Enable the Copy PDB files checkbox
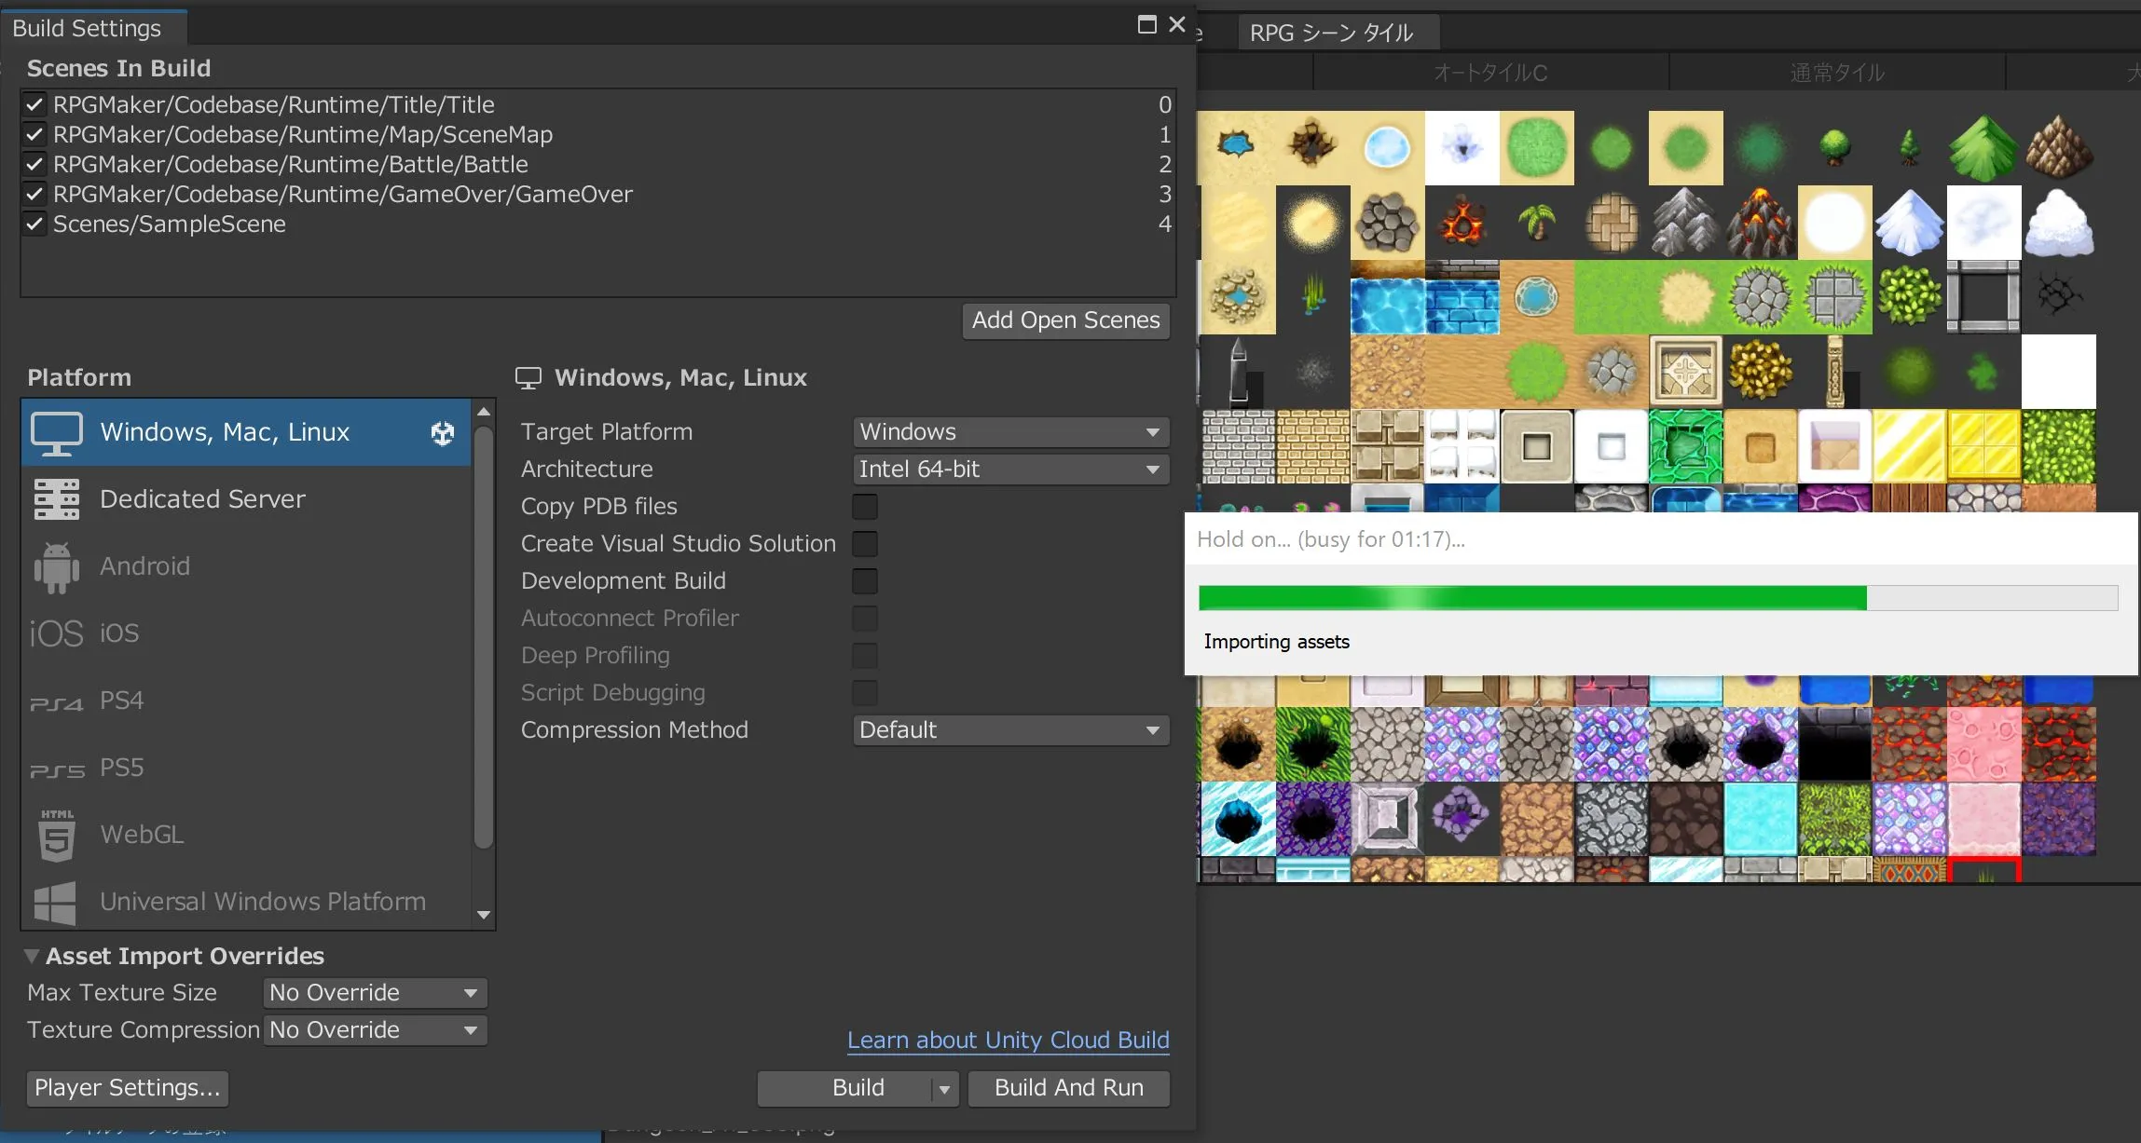The width and height of the screenshot is (2141, 1143). [x=864, y=507]
